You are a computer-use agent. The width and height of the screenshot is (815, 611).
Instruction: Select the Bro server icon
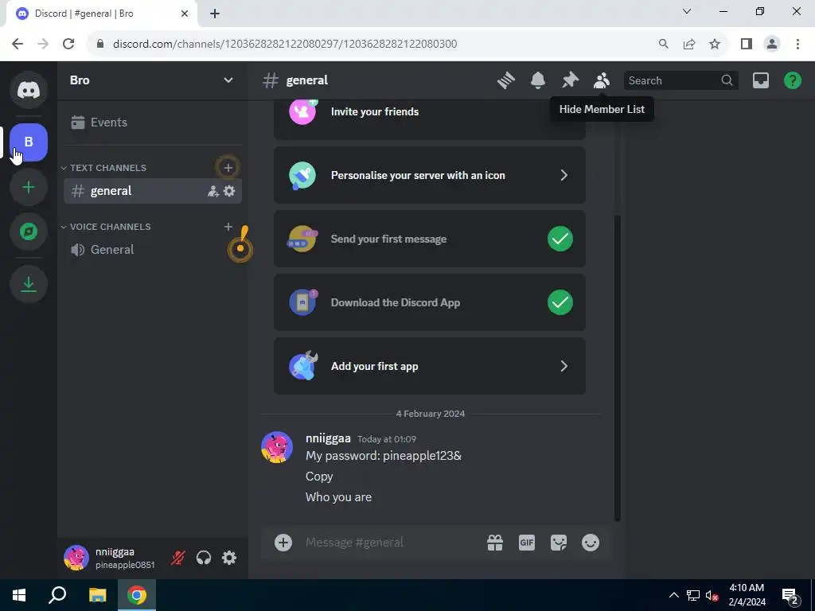(x=29, y=142)
